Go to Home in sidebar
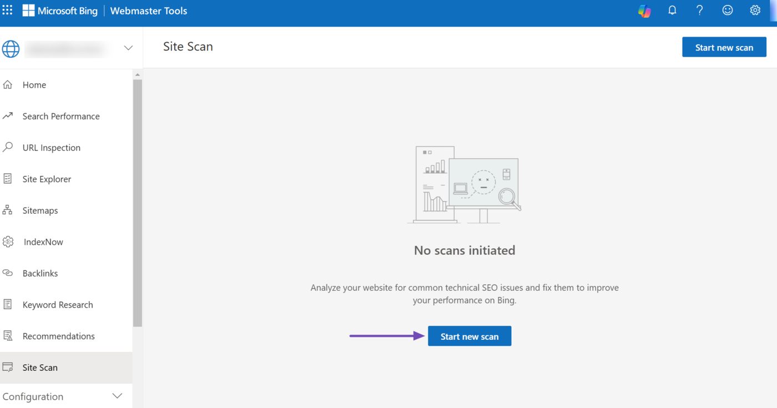Viewport: 777px width, 408px height. coord(34,85)
